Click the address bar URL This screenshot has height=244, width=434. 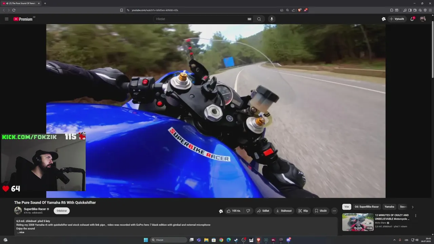point(155,10)
